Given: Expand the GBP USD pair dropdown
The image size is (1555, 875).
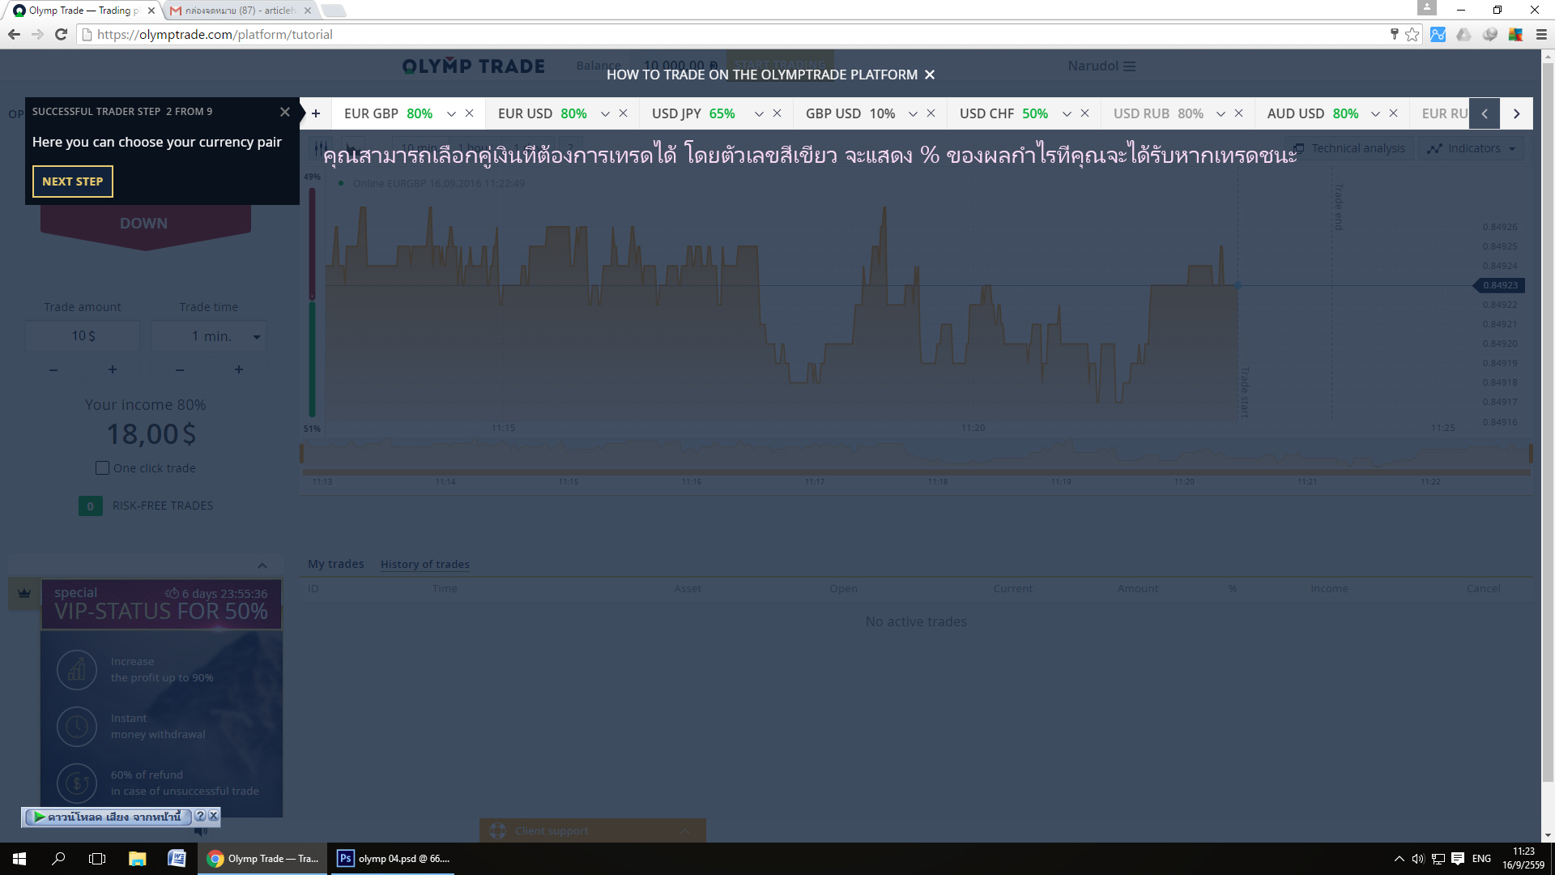Looking at the screenshot, I should [x=913, y=114].
